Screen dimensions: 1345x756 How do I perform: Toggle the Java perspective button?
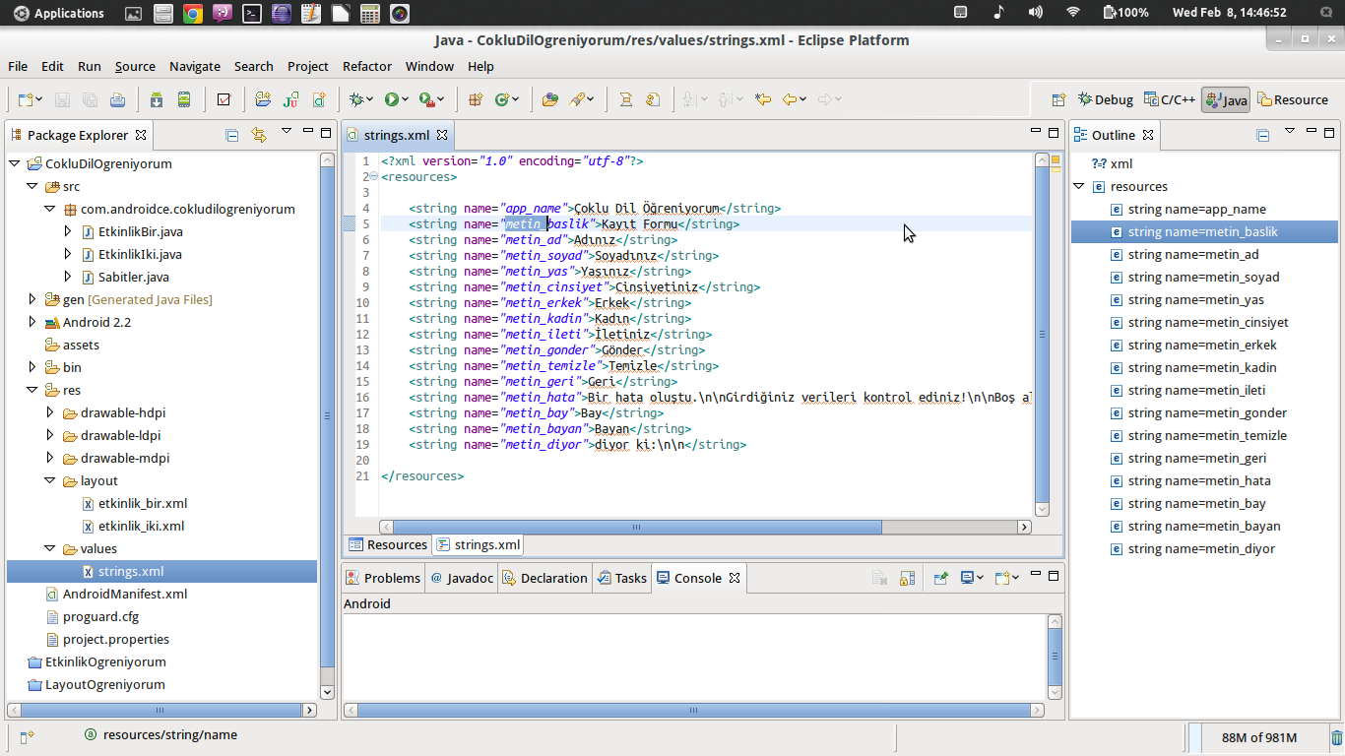[1226, 99]
